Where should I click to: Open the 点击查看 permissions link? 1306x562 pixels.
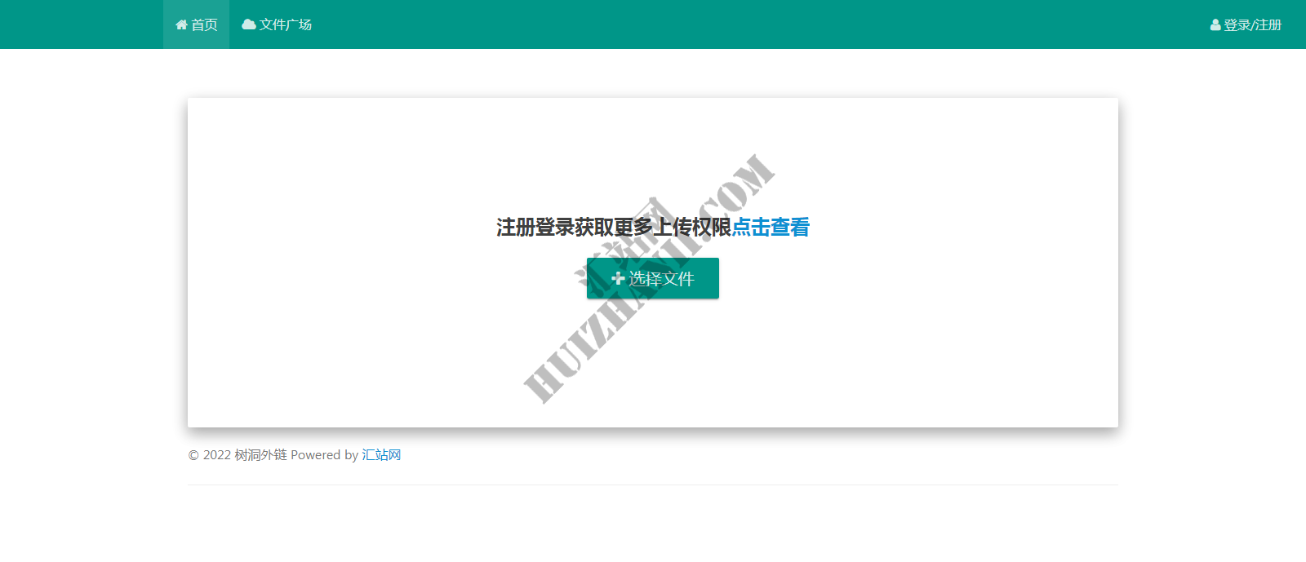[x=771, y=228]
